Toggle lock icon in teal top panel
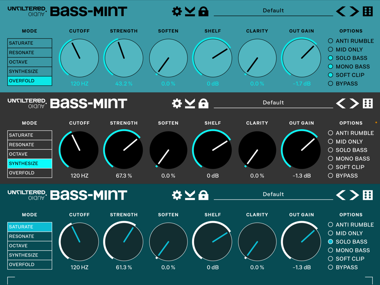This screenshot has height=285, width=380. click(203, 11)
